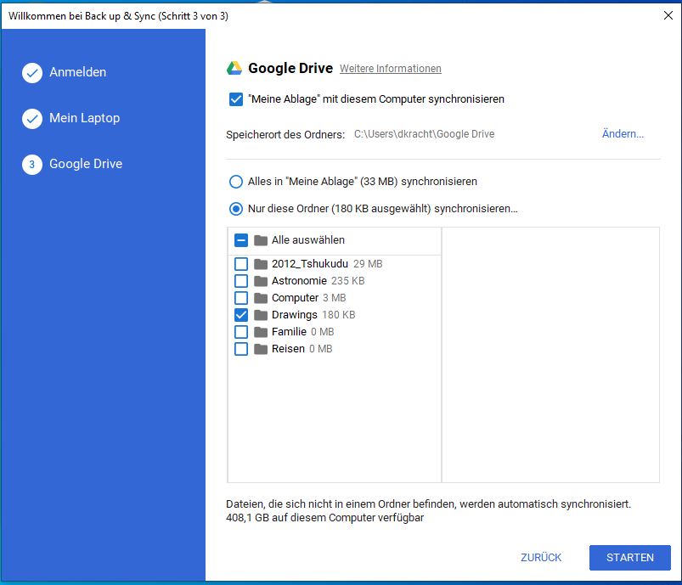Open the Familie folder entry
Screen dimensions: 682x585
[290, 332]
